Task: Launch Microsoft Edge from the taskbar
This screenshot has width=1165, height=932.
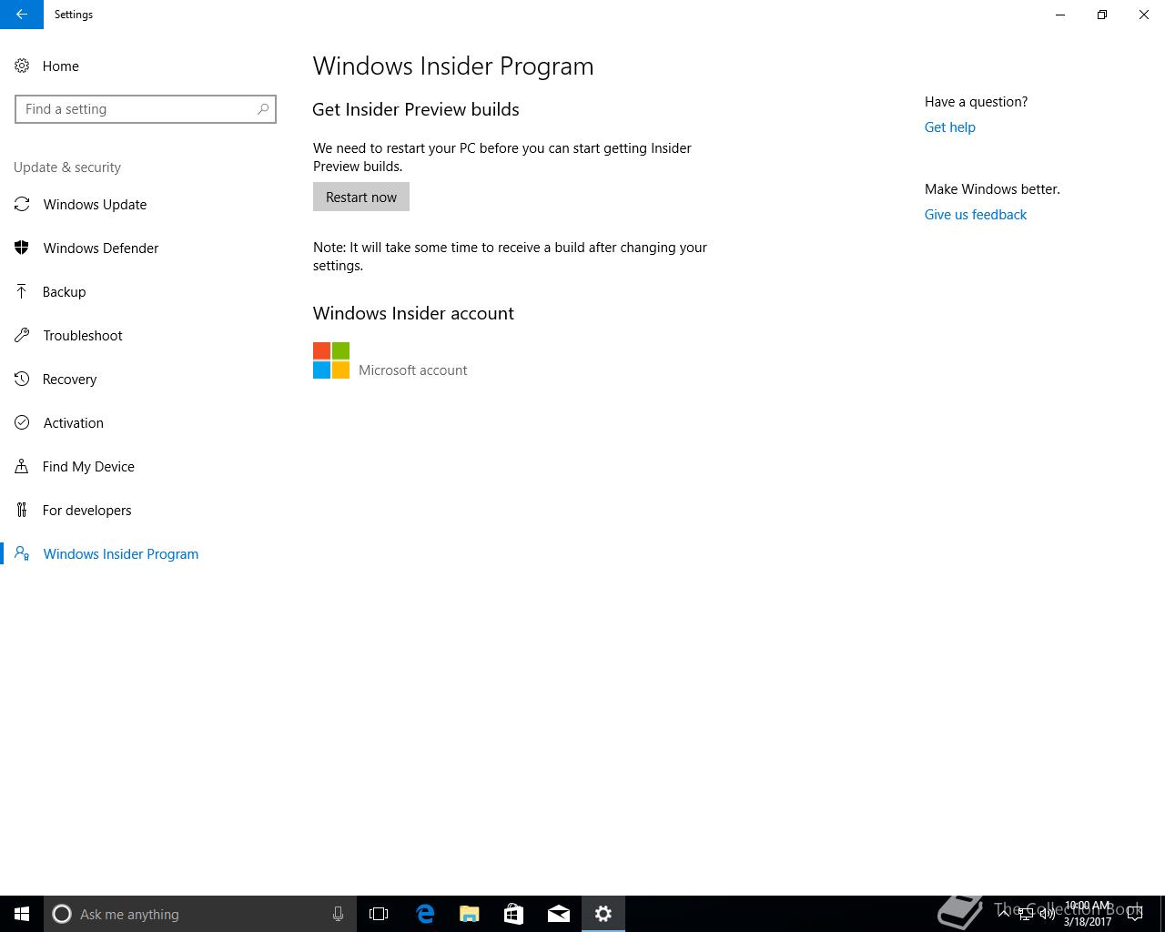Action: 425,914
